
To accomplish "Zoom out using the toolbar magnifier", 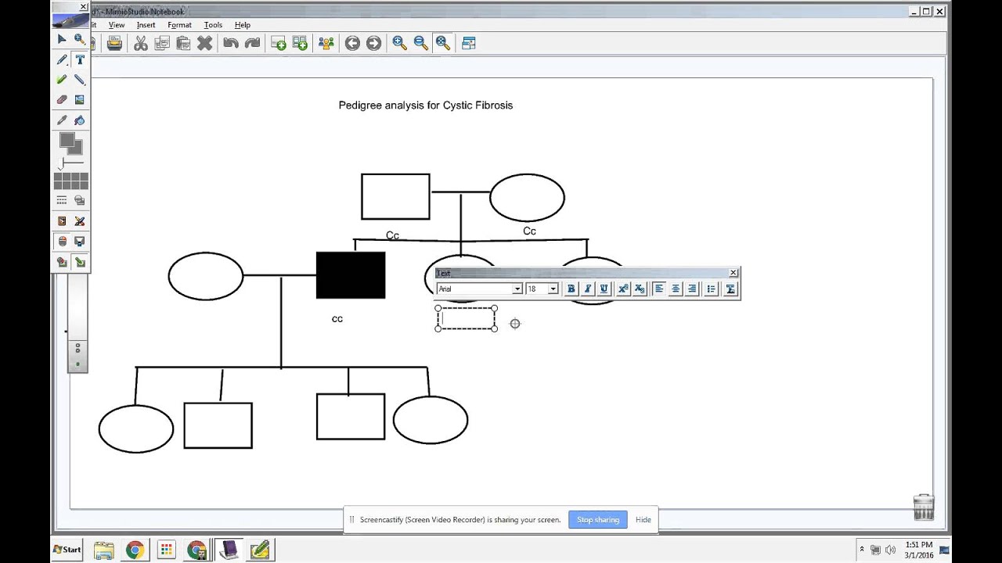I will click(x=421, y=43).
